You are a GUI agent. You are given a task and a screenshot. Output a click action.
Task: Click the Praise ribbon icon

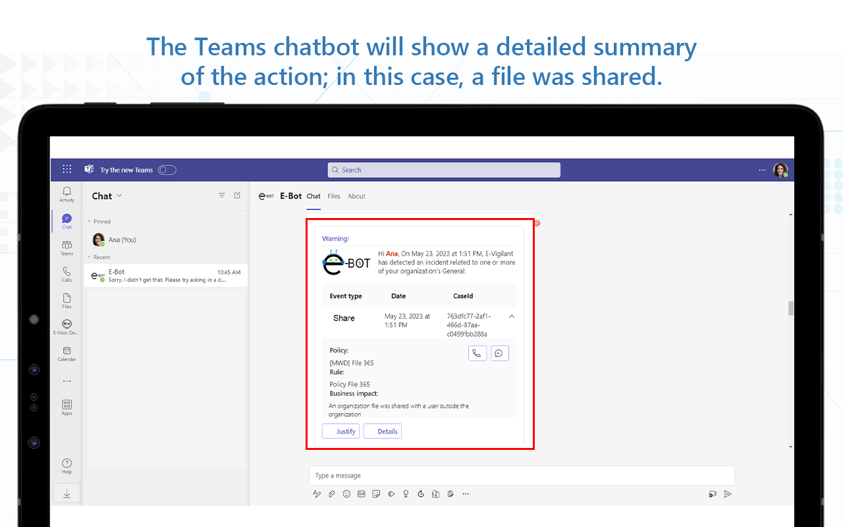pyautogui.click(x=406, y=493)
